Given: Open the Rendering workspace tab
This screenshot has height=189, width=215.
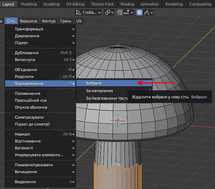Looking at the screenshot, I should (x=174, y=4).
